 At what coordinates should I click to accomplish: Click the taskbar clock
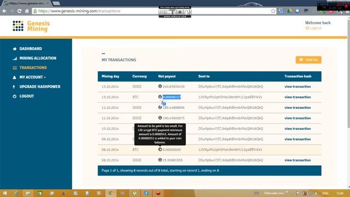tap(340, 193)
